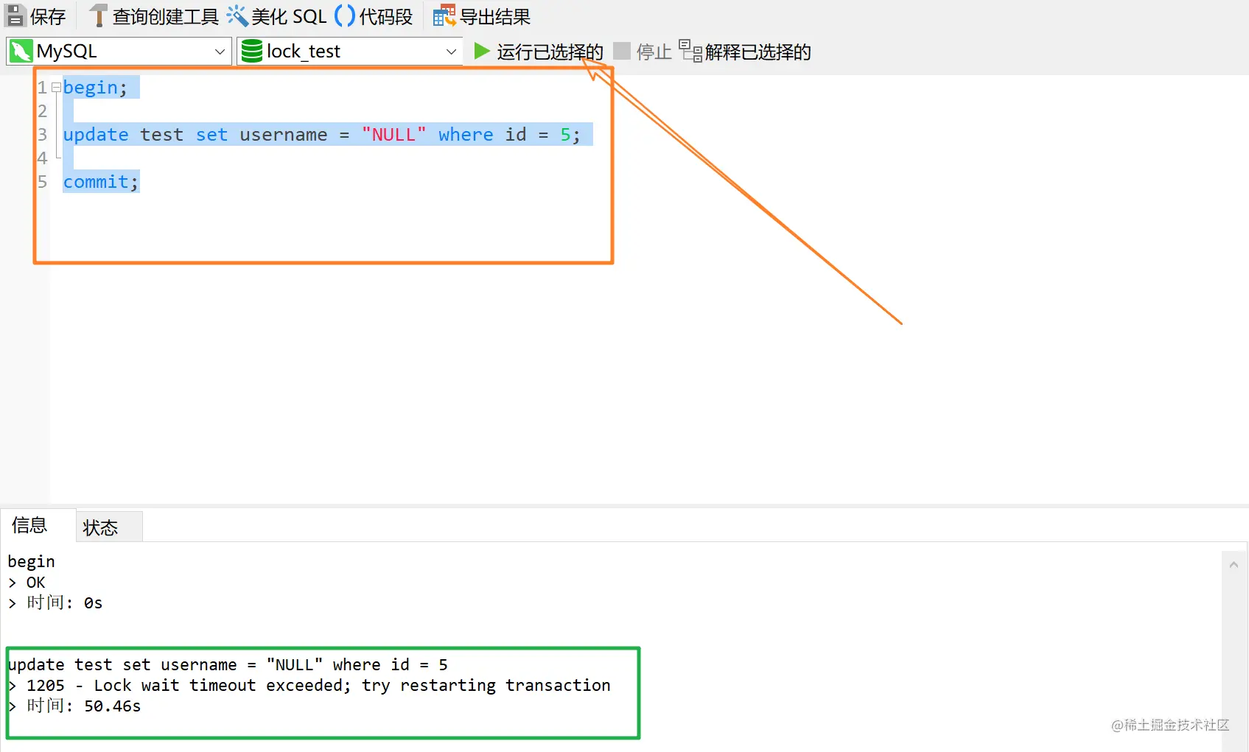1249x752 pixels.
Task: Expand the database dropdown arrow beside lock_test
Action: coord(451,52)
